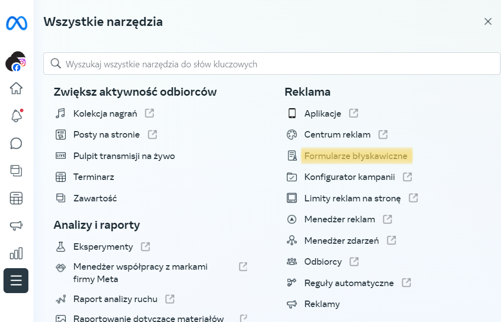Open Pulpit transmisji na żywo
This screenshot has width=501, height=322.
coord(124,156)
